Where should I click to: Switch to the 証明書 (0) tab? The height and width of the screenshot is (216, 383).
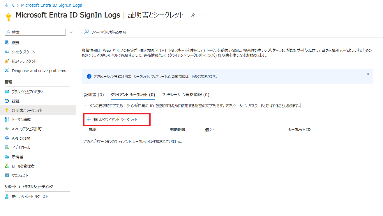[94, 95]
